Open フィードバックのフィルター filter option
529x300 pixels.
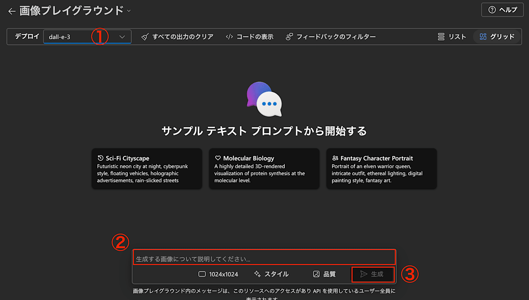coord(331,37)
